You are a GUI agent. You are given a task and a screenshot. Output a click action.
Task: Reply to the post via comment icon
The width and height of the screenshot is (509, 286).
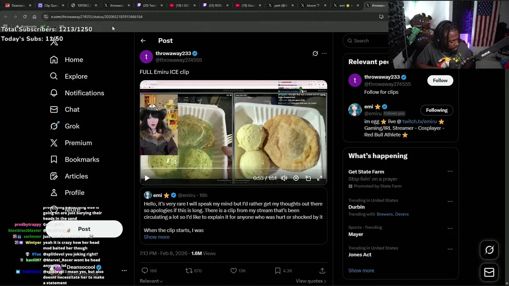click(149, 271)
